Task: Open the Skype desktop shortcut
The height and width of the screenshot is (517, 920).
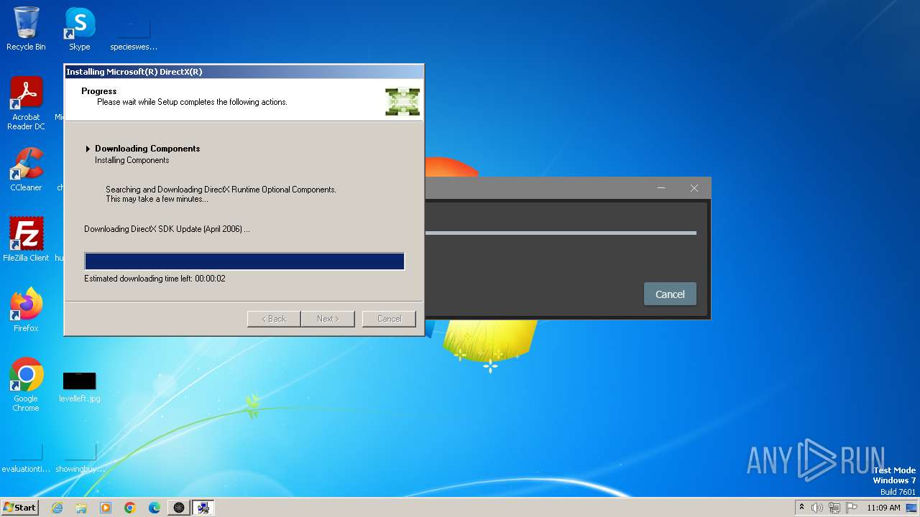Action: (x=80, y=29)
